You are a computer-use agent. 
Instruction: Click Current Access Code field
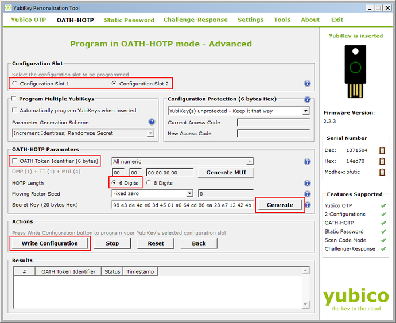pyautogui.click(x=273, y=122)
